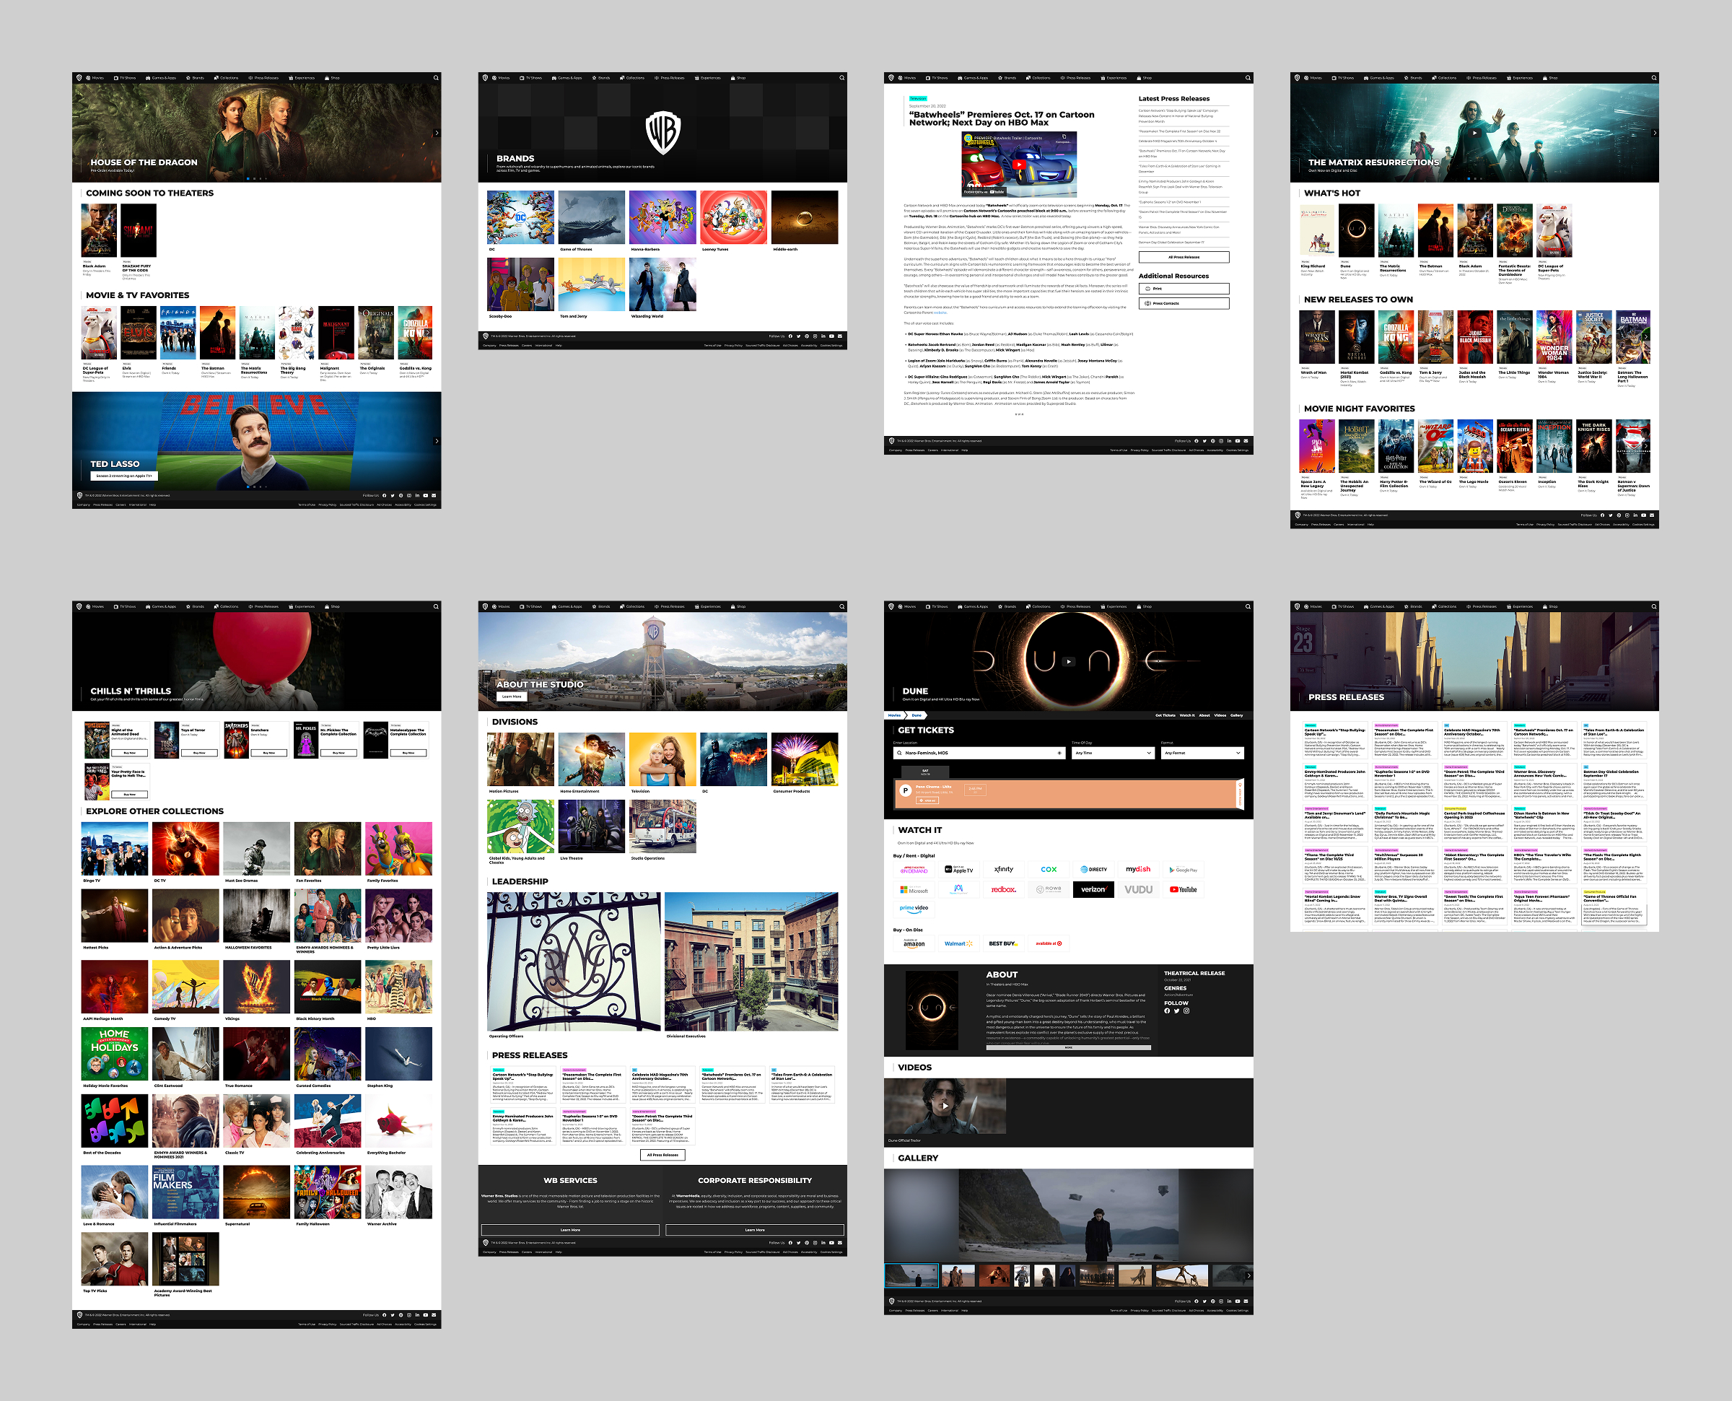
Task: Click the amazon disc retailer logo
Action: [x=913, y=943]
